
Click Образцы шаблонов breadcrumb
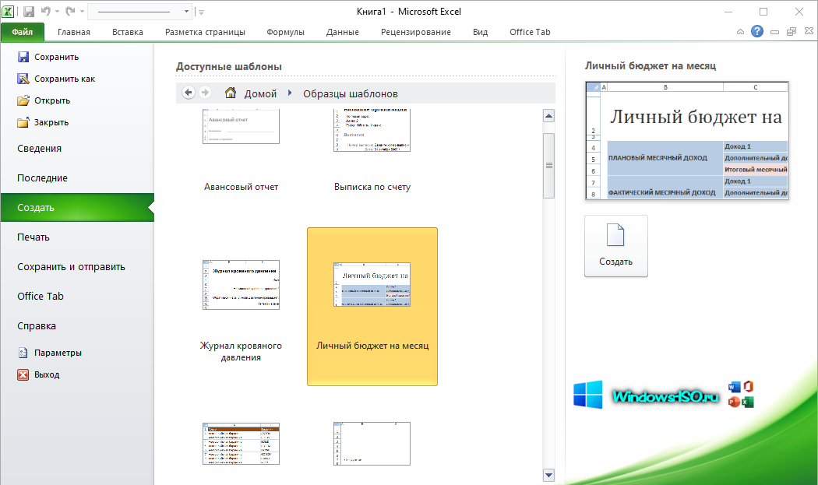pyautogui.click(x=351, y=94)
